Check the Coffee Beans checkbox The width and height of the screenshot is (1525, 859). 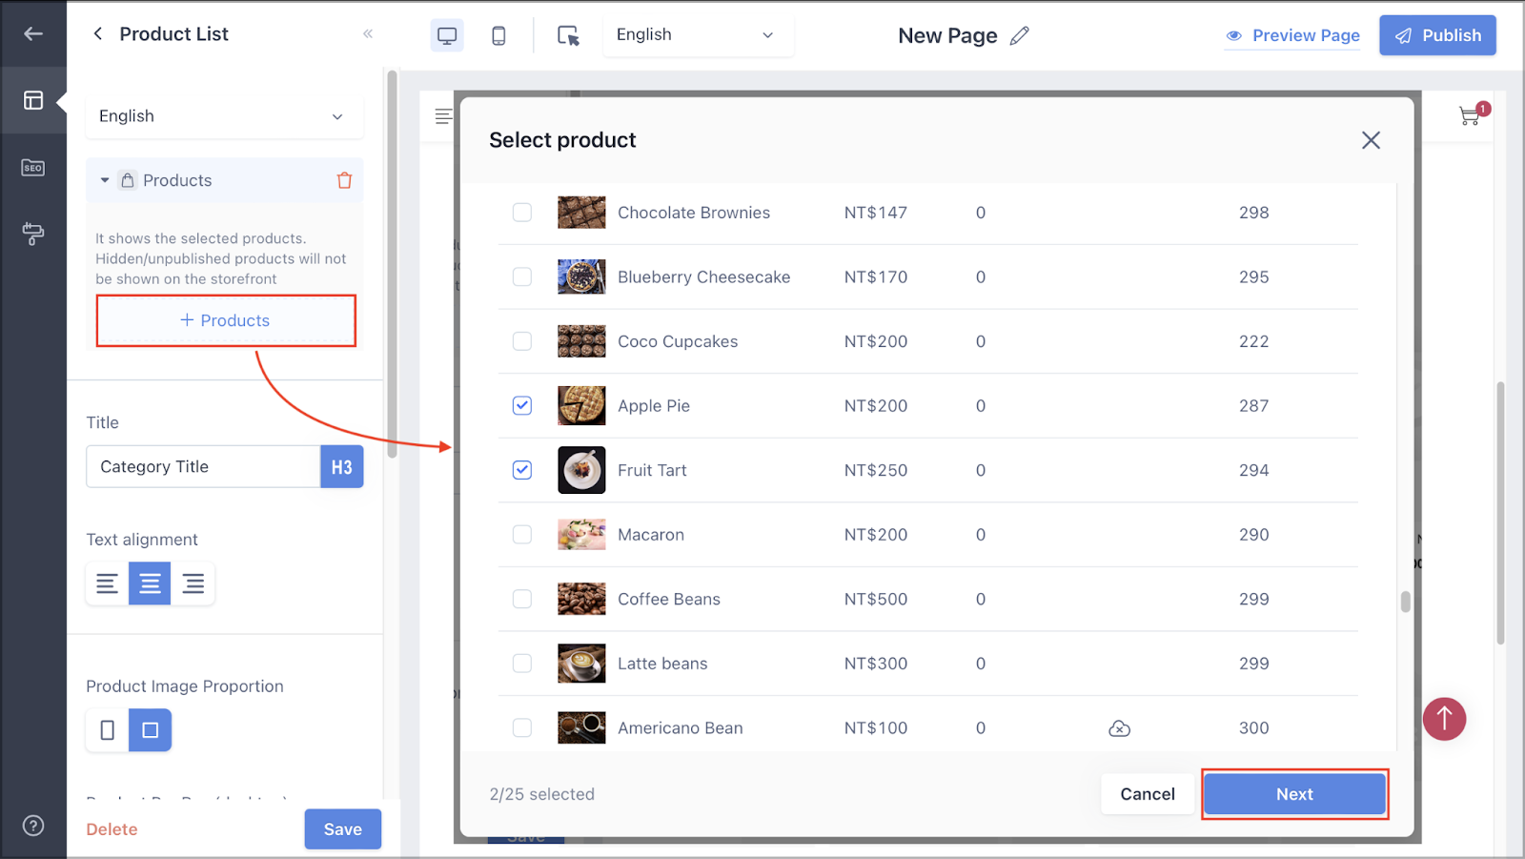[x=522, y=599]
